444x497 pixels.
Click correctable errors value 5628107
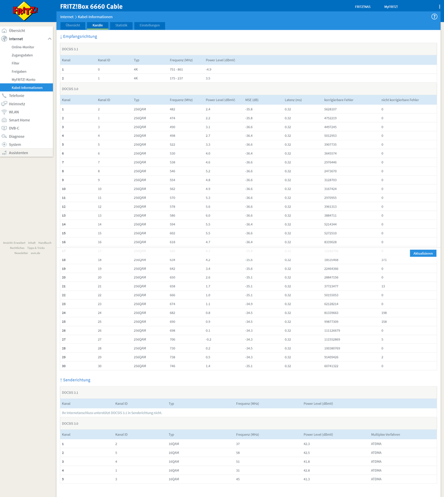coord(331,109)
